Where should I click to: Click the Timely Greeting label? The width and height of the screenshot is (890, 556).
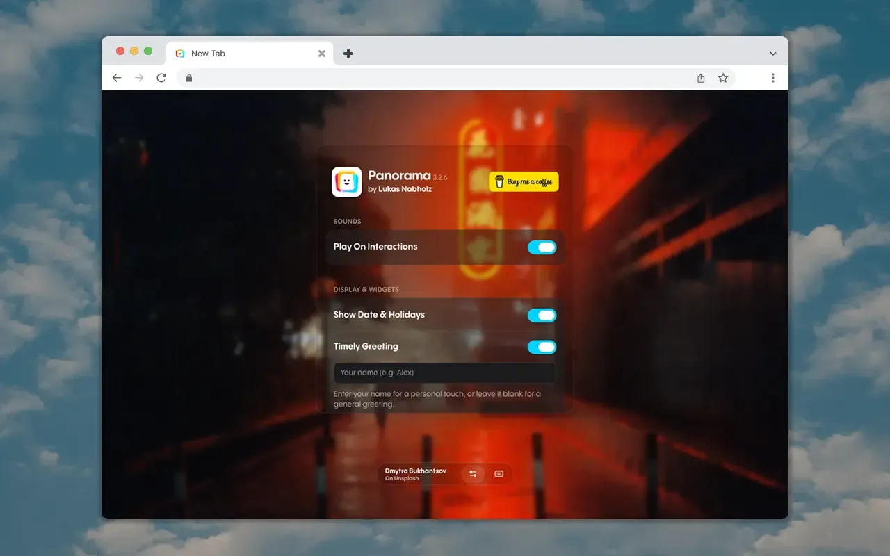(366, 346)
